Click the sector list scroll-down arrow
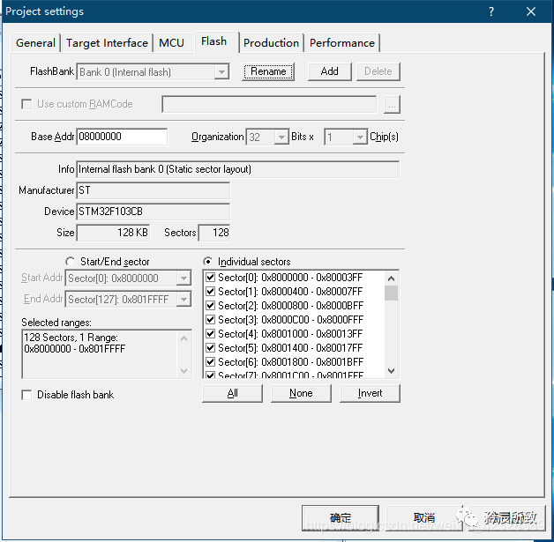The width and height of the screenshot is (554, 542). click(x=391, y=371)
